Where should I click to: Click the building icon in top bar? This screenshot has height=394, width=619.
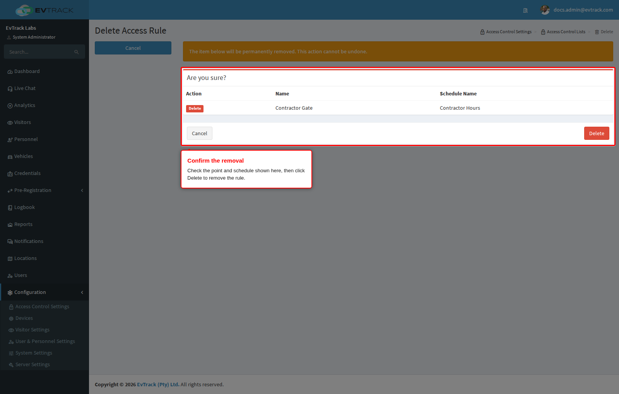click(525, 10)
